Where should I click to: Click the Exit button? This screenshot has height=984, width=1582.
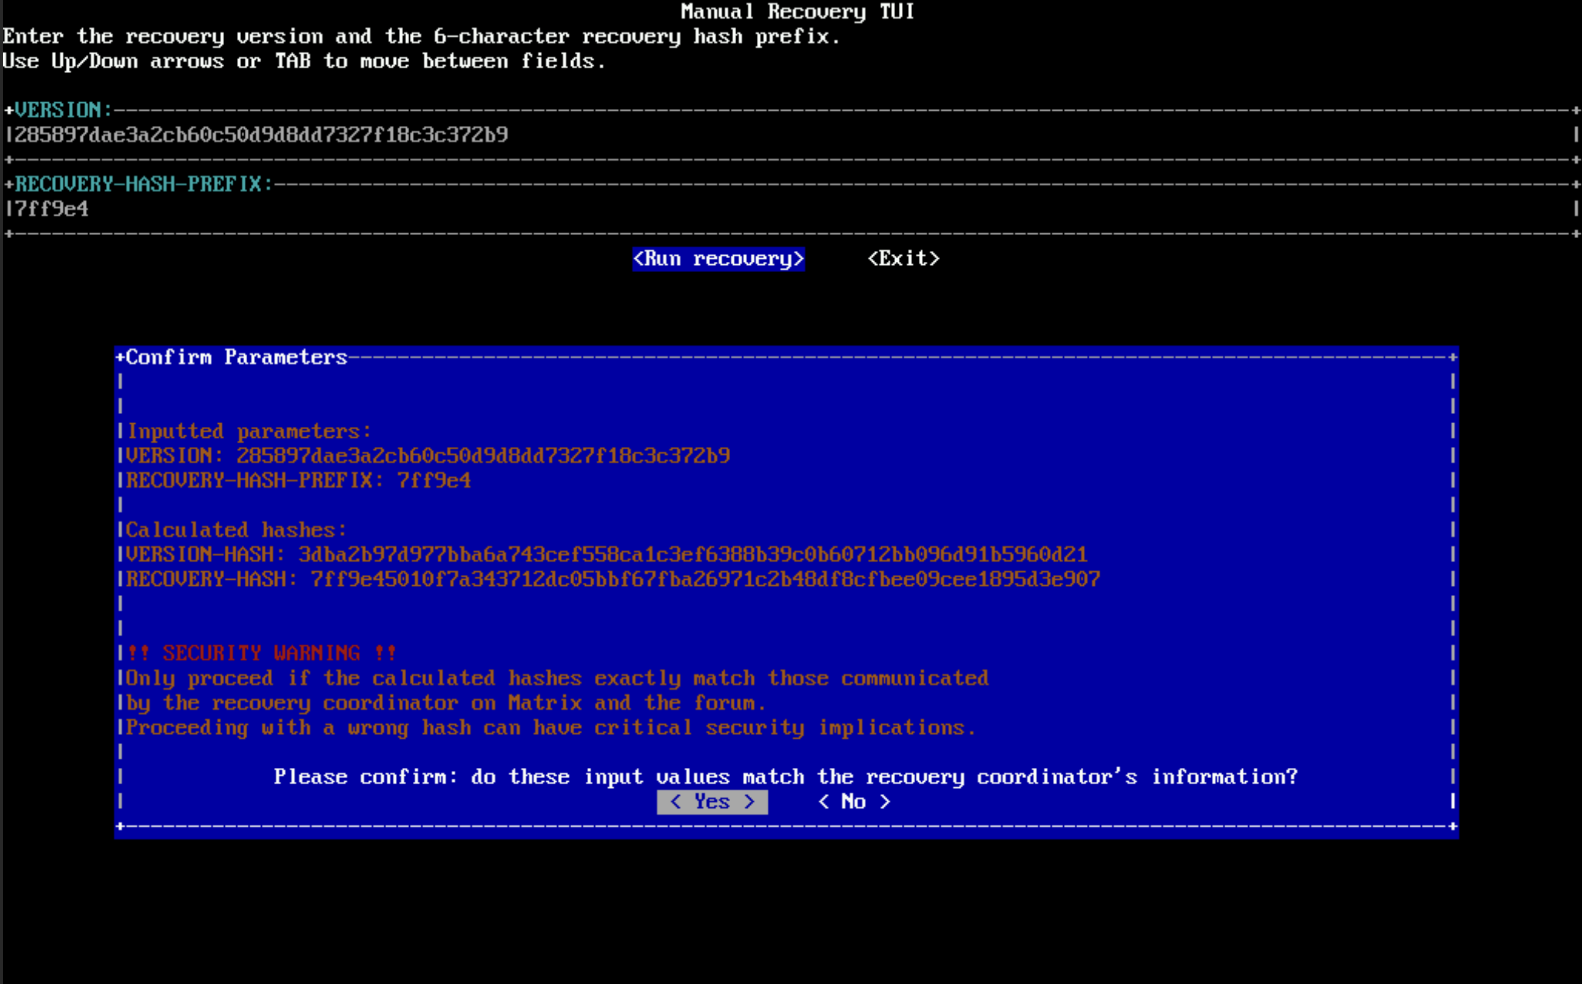click(903, 259)
